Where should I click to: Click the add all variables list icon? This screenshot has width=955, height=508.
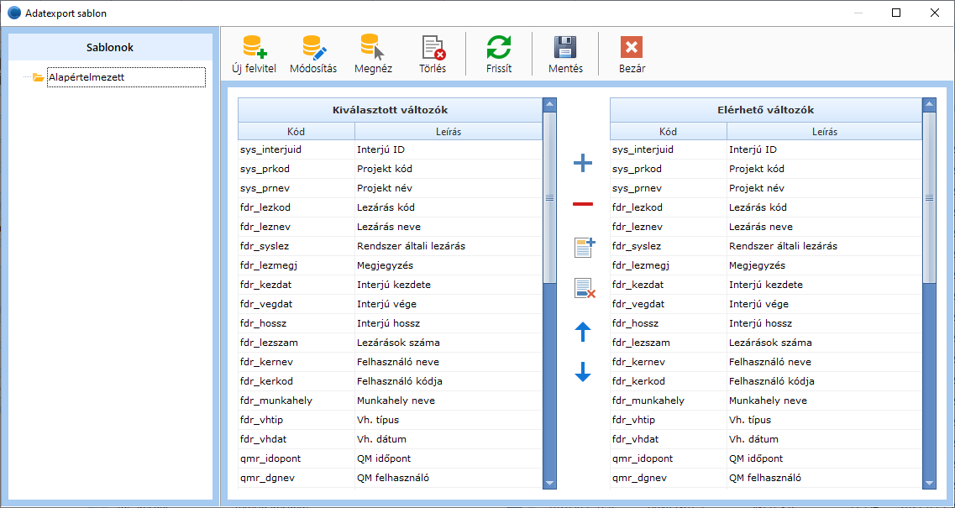pyautogui.click(x=584, y=247)
